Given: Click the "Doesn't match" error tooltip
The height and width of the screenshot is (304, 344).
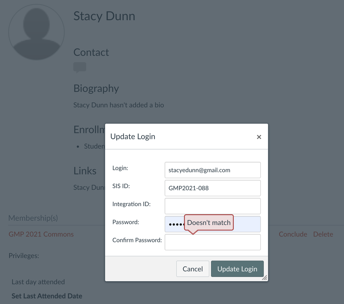Looking at the screenshot, I should (x=209, y=223).
